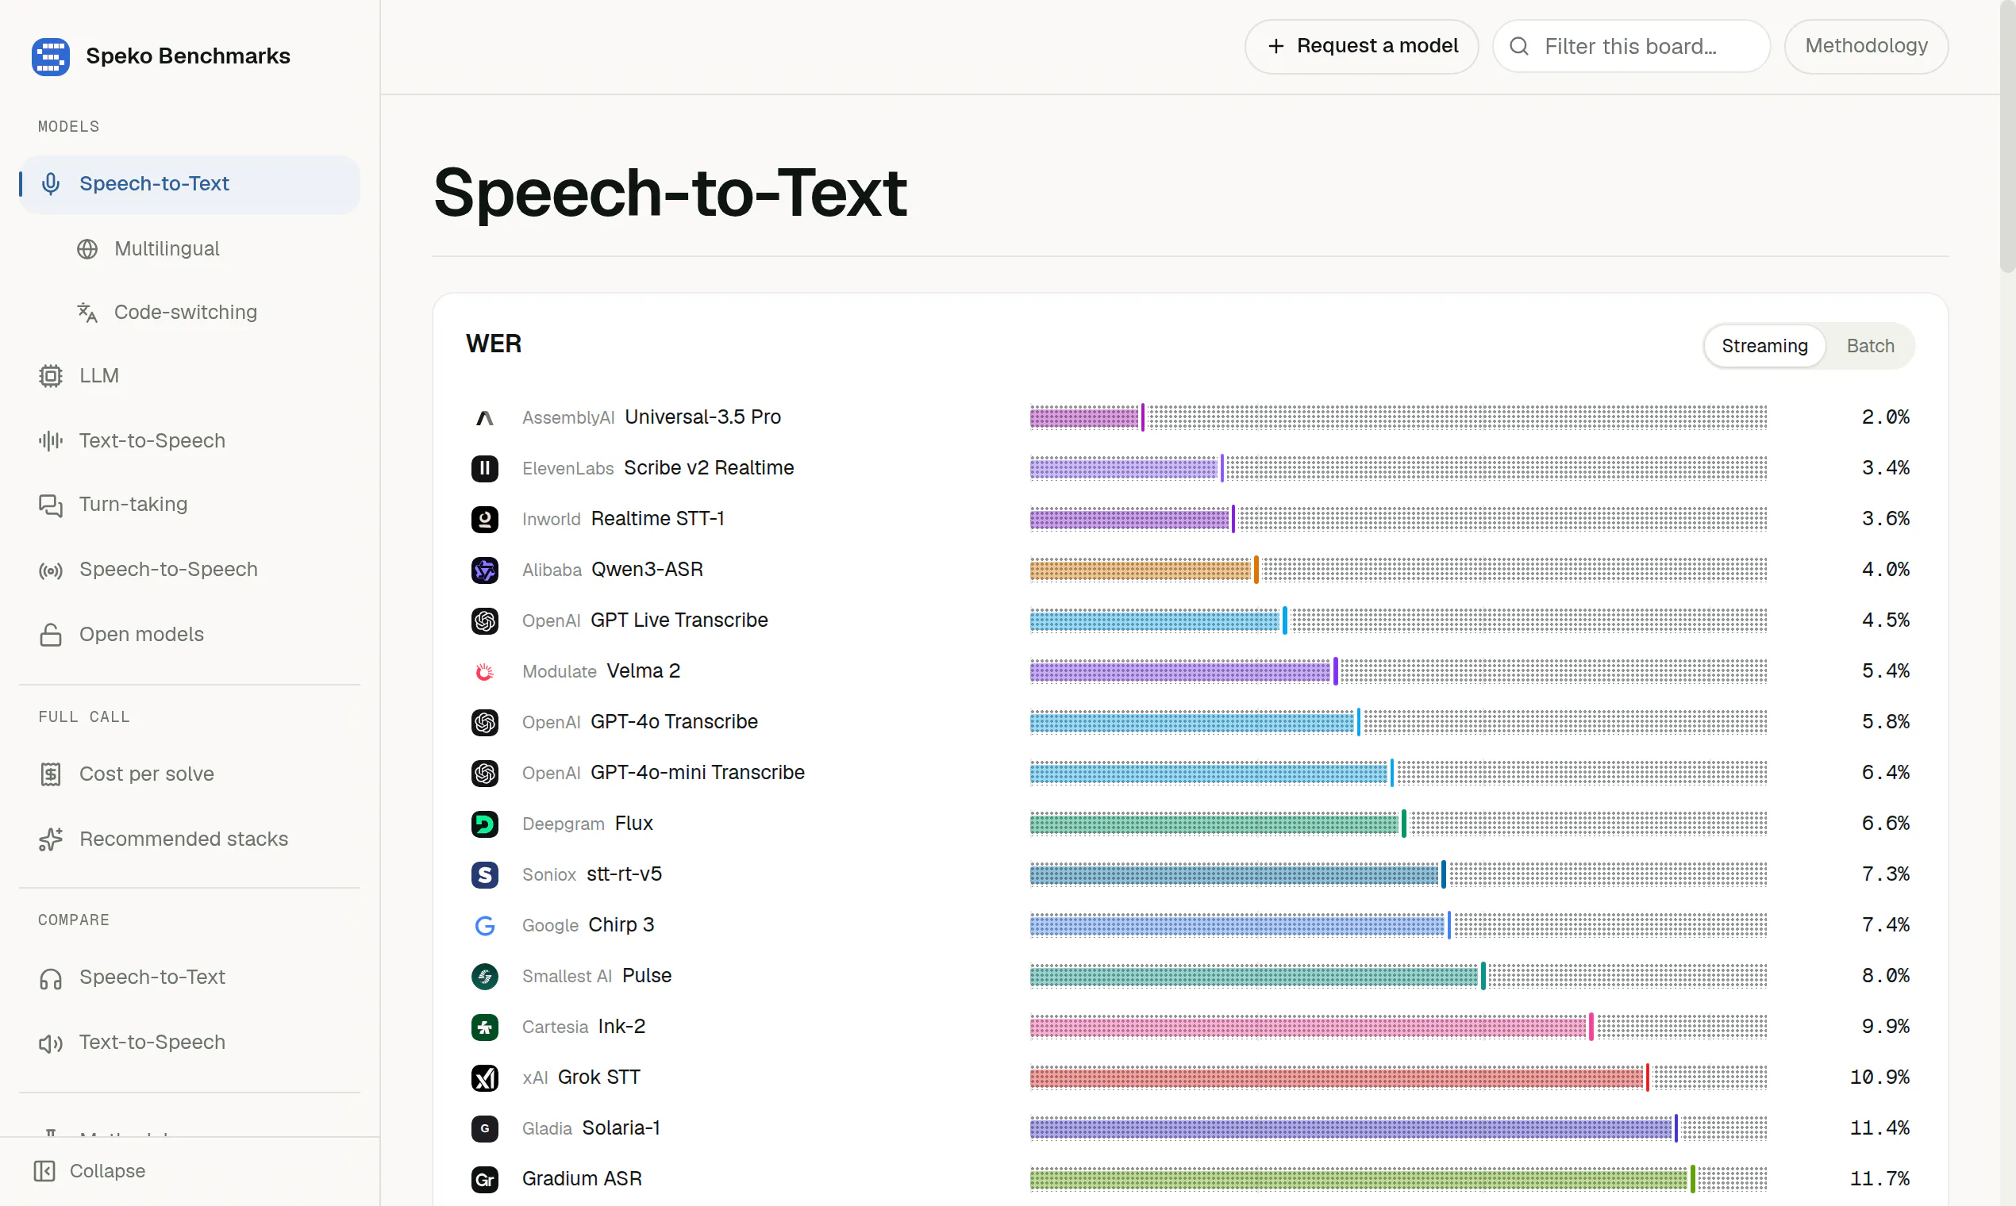Click the Alibaba Qwen3-ASR orange WER bar

click(x=1144, y=570)
